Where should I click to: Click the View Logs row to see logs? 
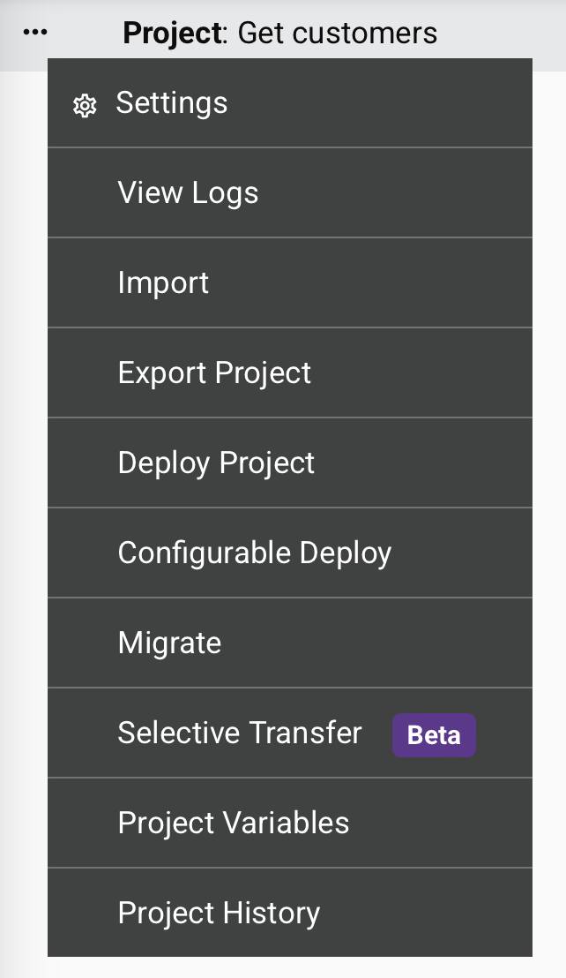289,193
